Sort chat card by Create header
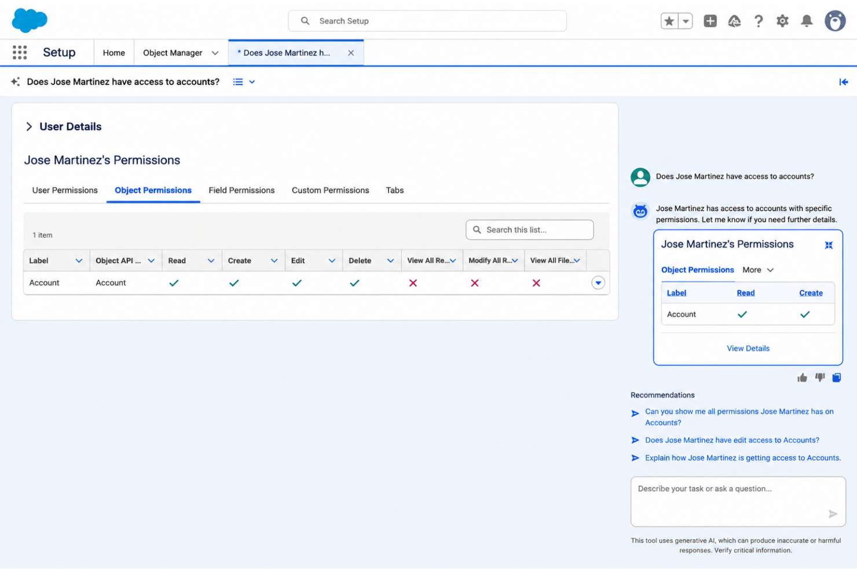Viewport: 857px width, 571px height. pyautogui.click(x=811, y=293)
